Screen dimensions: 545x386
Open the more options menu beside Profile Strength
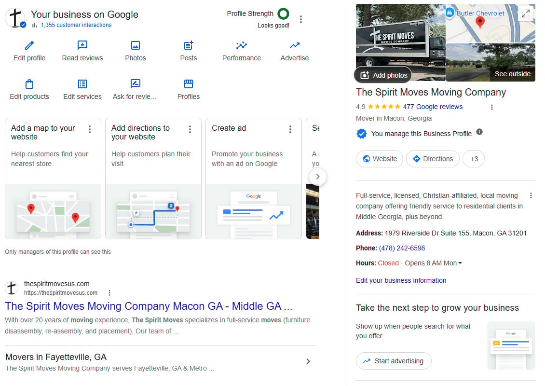pyautogui.click(x=301, y=19)
